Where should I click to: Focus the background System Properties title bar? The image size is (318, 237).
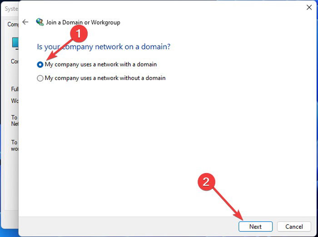click(10, 9)
